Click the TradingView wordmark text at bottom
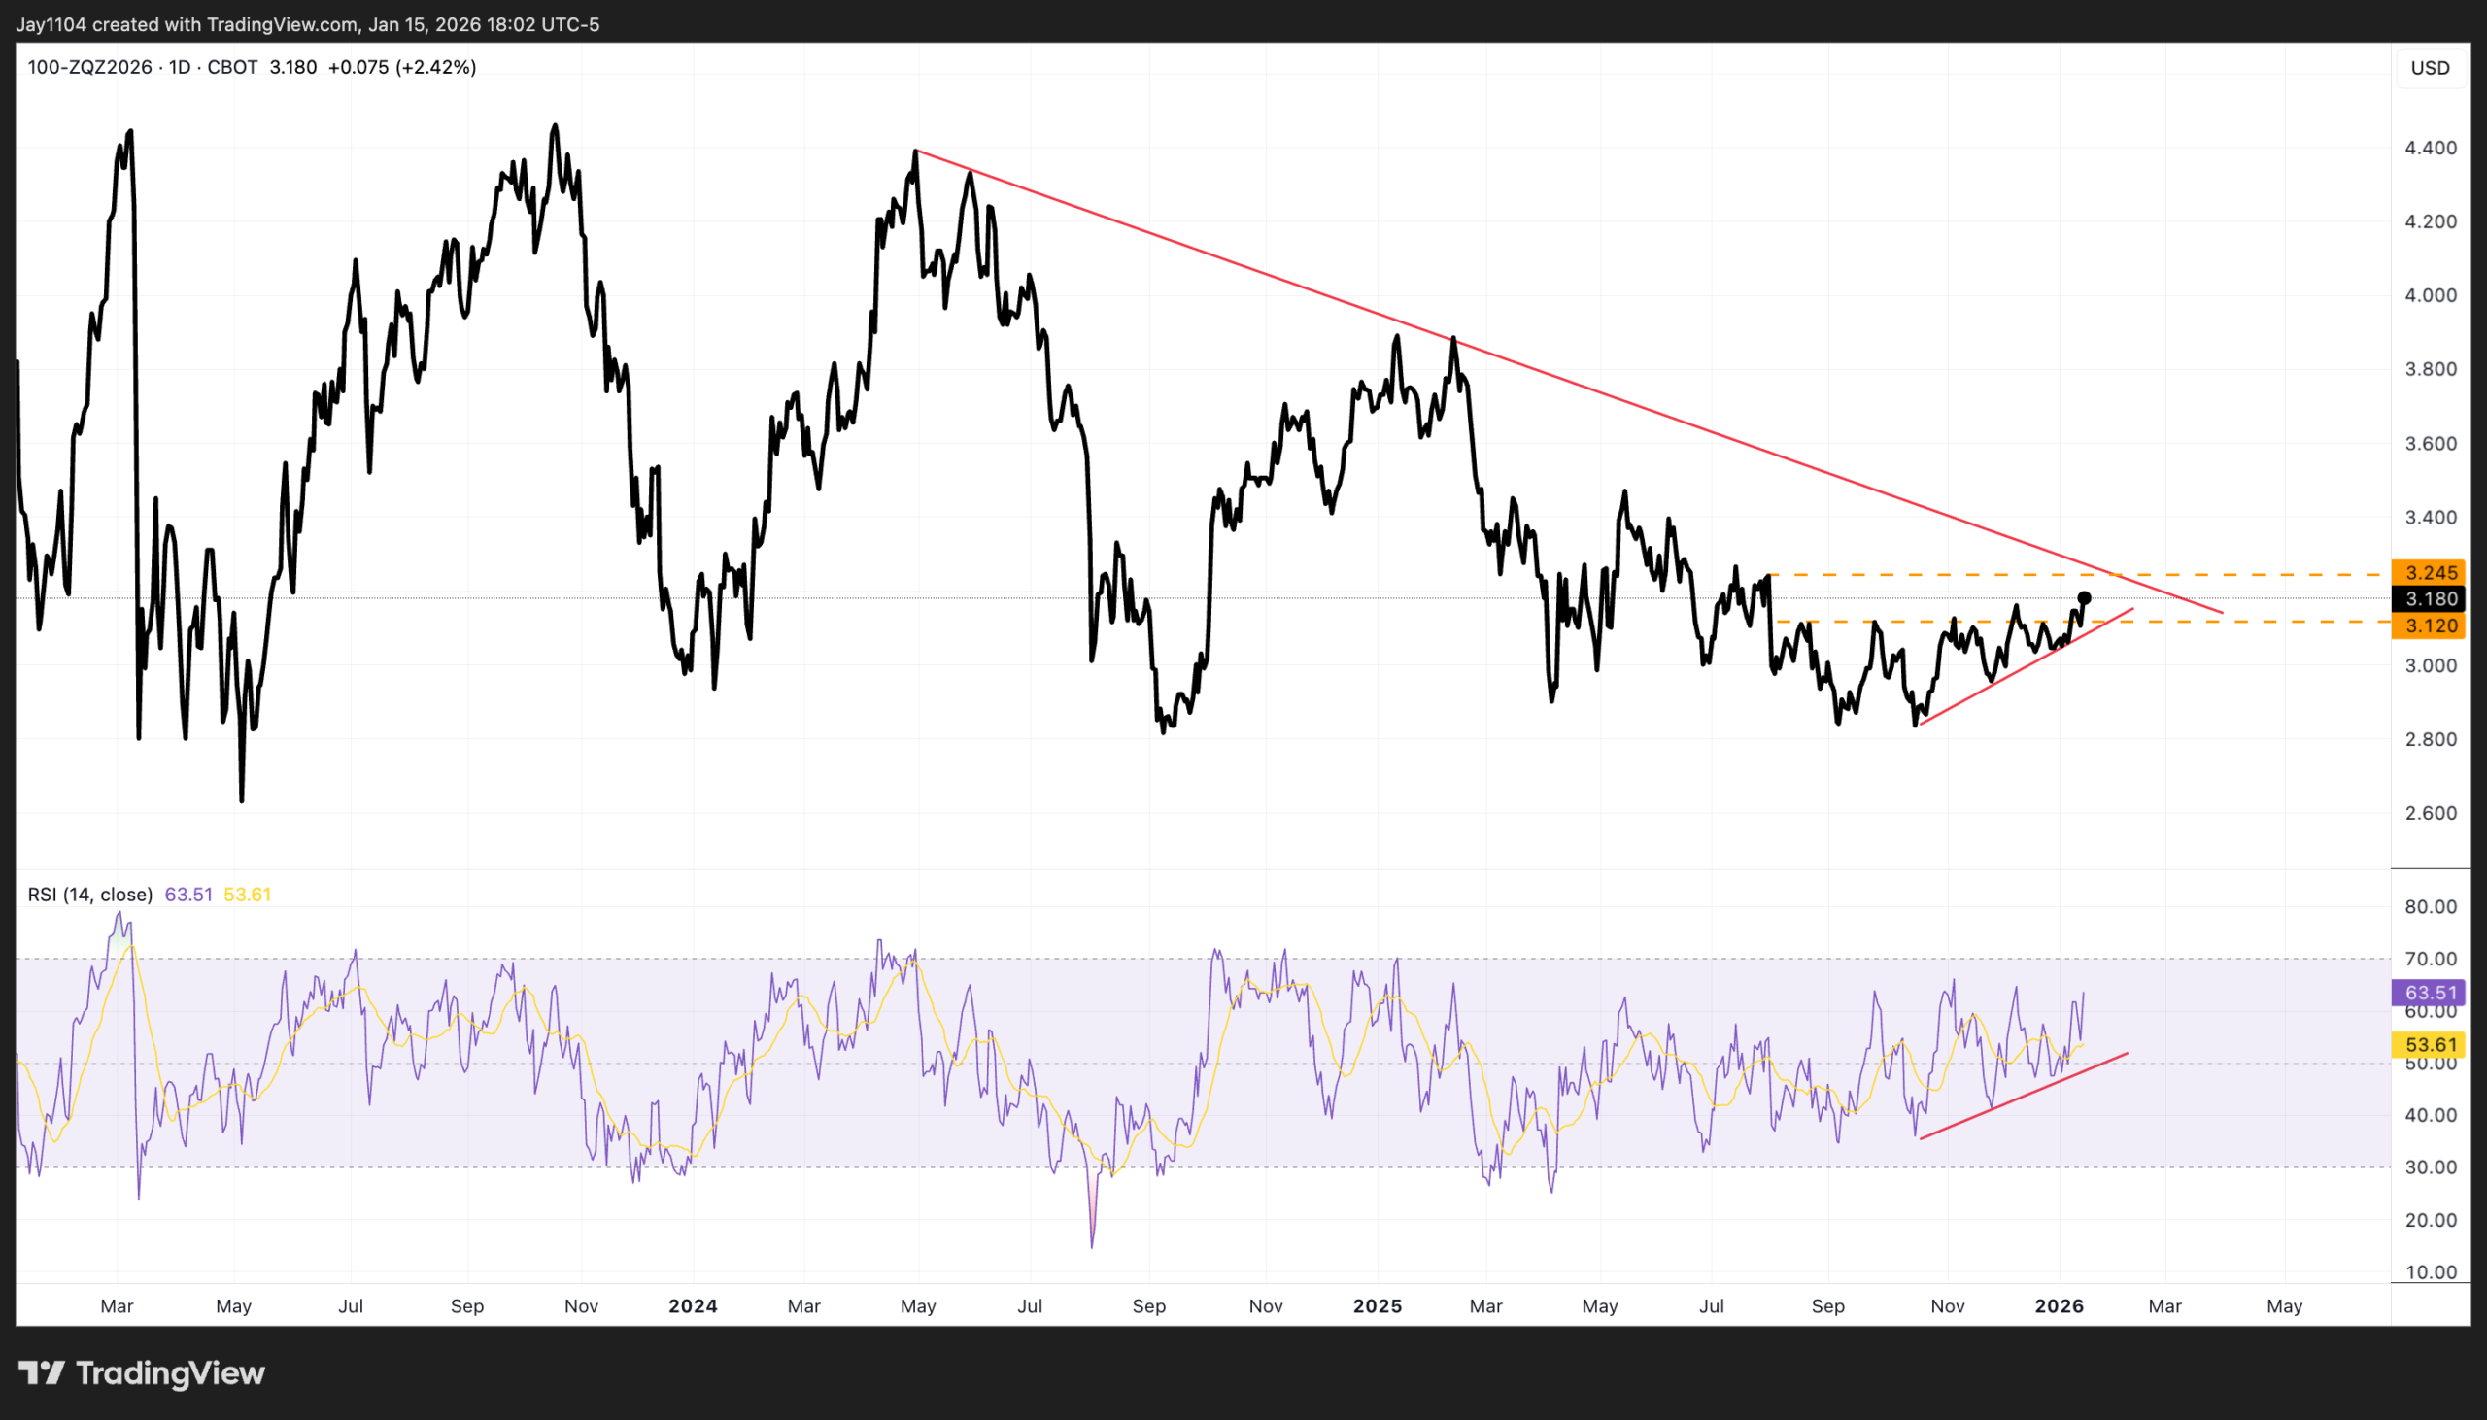Viewport: 2487px width, 1420px height. coord(170,1373)
